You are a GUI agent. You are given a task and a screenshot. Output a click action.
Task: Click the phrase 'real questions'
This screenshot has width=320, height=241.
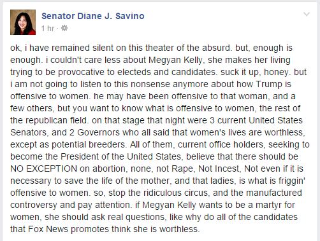coord(136,217)
